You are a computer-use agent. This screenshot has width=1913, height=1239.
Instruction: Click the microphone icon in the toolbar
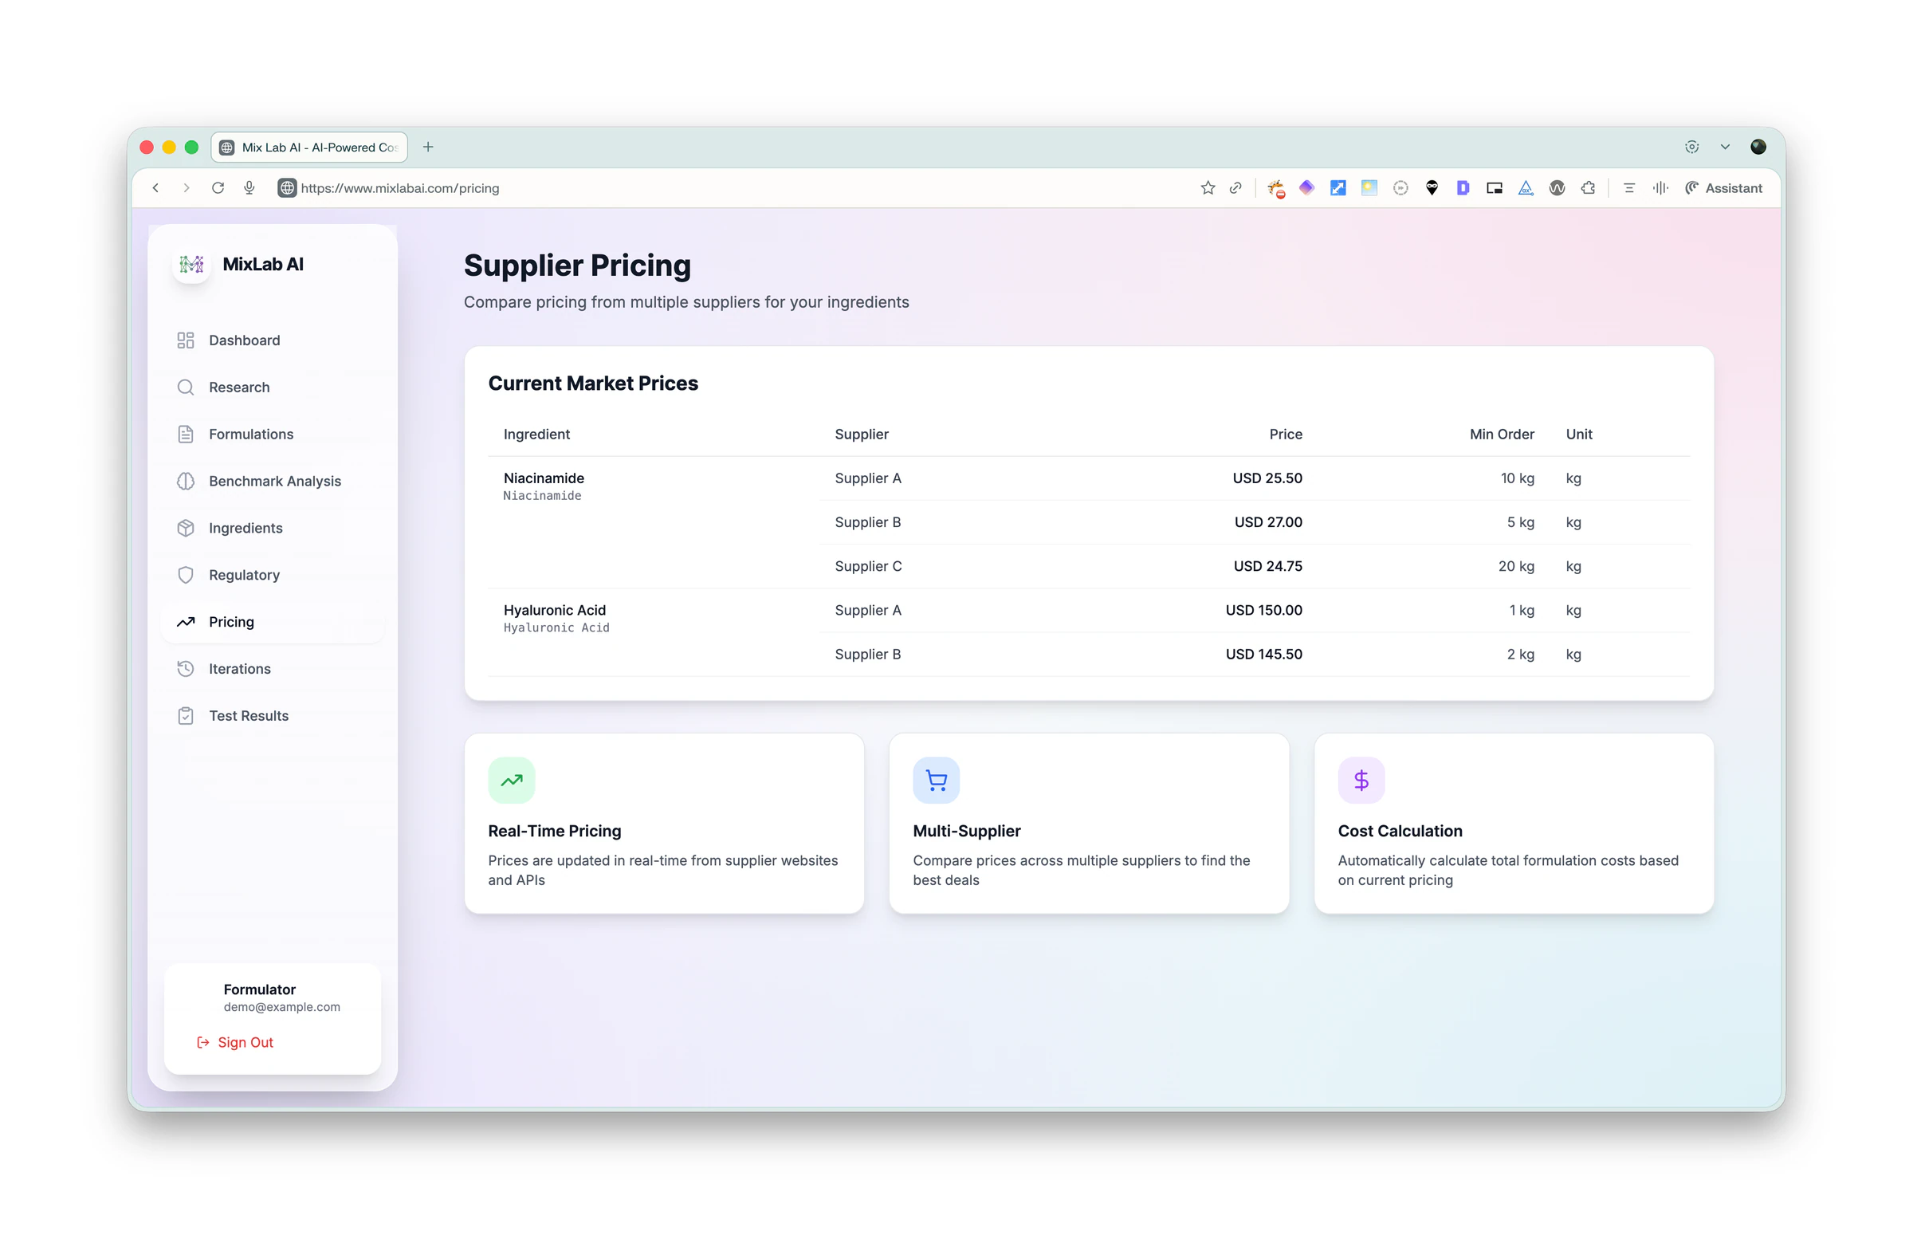[x=249, y=188]
